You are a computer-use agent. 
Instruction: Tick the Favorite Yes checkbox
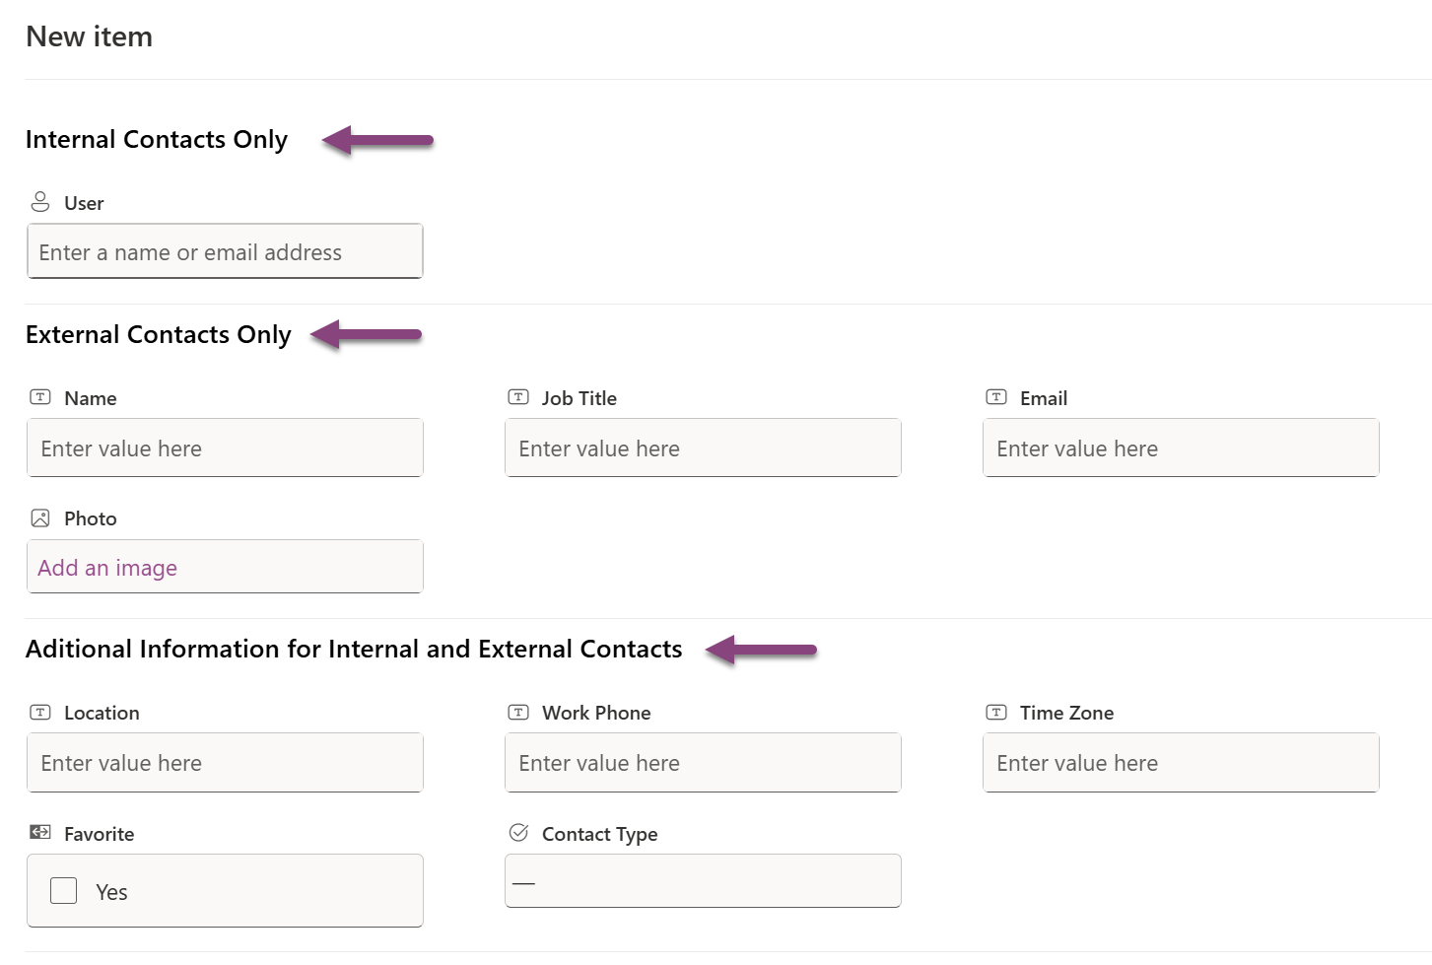(64, 891)
